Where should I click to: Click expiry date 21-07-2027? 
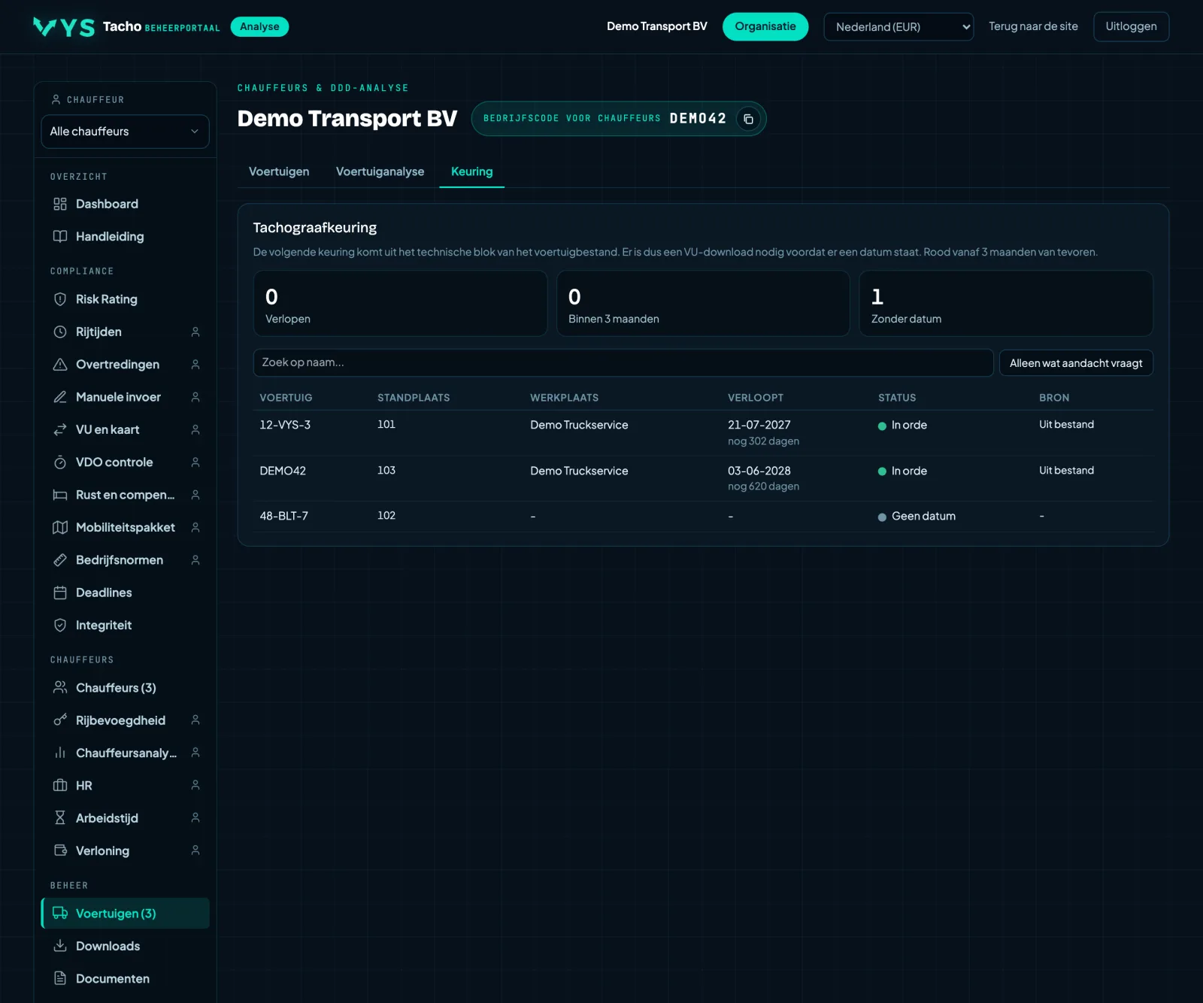point(759,425)
